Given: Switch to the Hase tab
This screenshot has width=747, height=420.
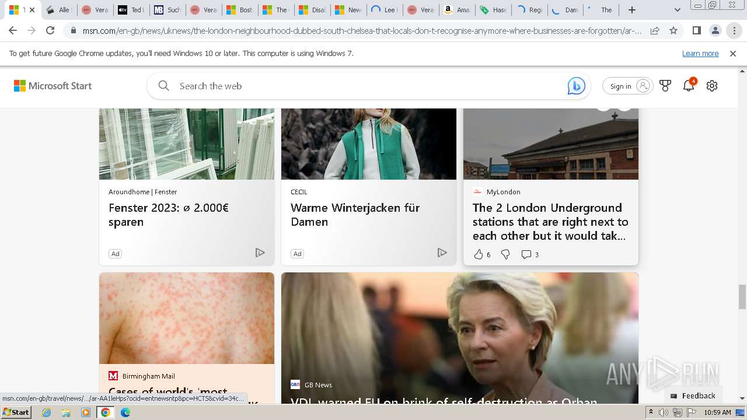Looking at the screenshot, I should 492,10.
